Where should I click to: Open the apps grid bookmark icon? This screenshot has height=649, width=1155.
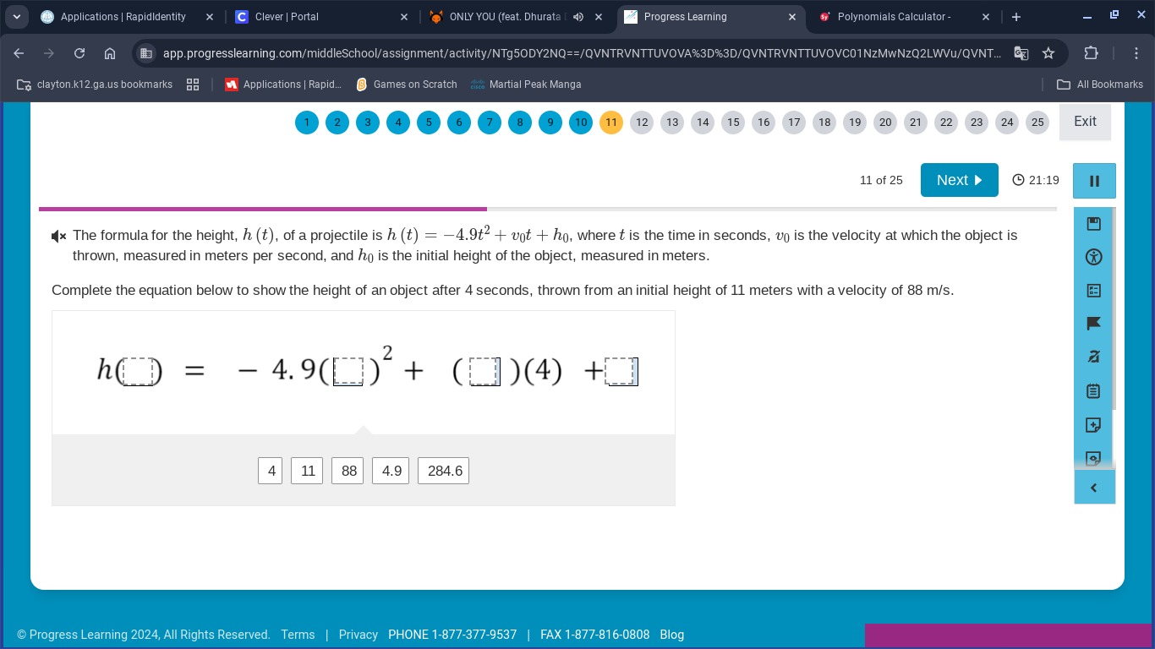[193, 85]
